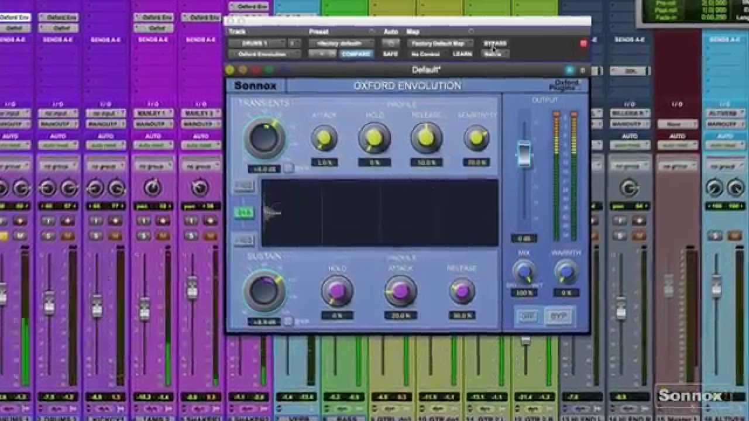The image size is (749, 421).
Task: Click the Sustain Release 30.0 % value field
Action: click(462, 316)
